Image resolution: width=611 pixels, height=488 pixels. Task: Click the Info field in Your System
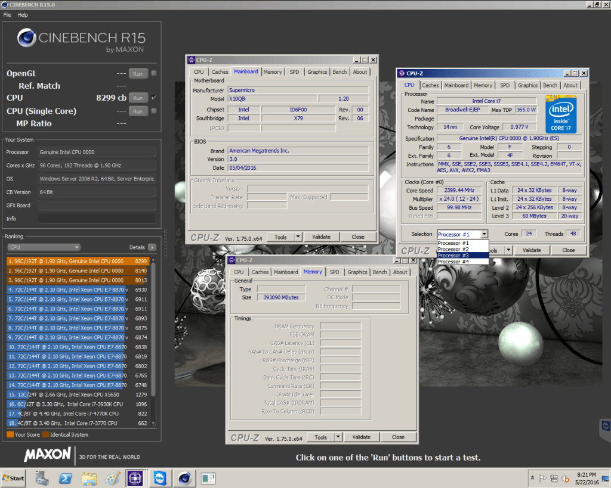pyautogui.click(x=96, y=219)
